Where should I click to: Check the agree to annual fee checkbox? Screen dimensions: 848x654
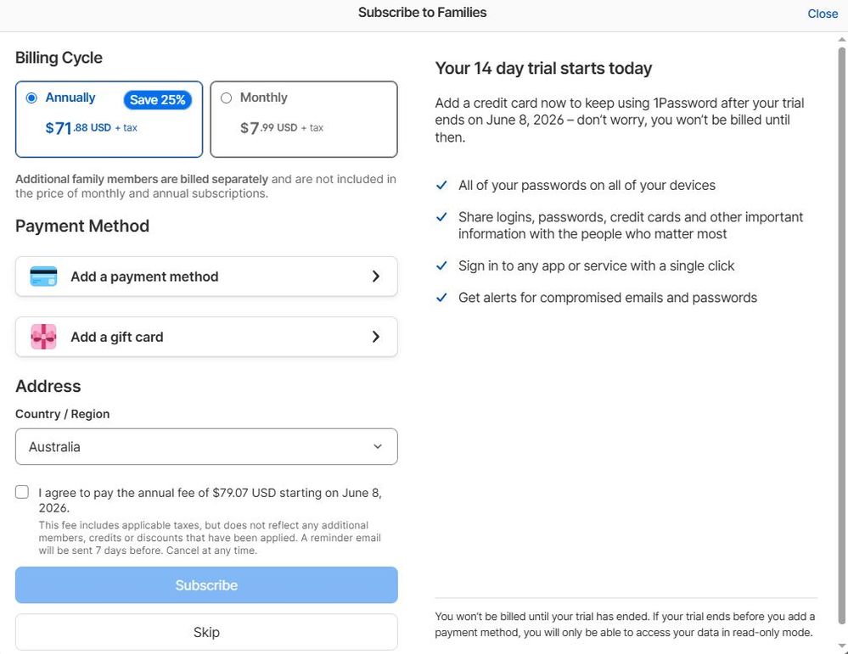(22, 492)
